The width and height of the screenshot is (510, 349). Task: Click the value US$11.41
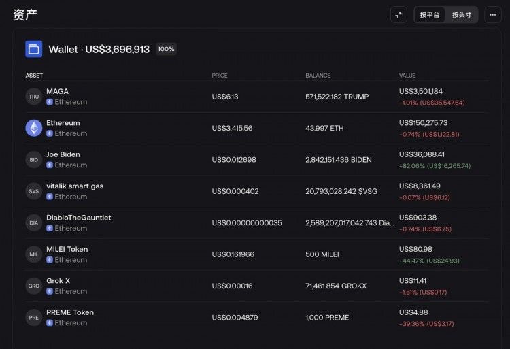pyautogui.click(x=413, y=281)
